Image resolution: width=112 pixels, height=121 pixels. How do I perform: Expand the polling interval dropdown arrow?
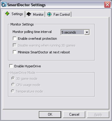[x=87, y=32]
